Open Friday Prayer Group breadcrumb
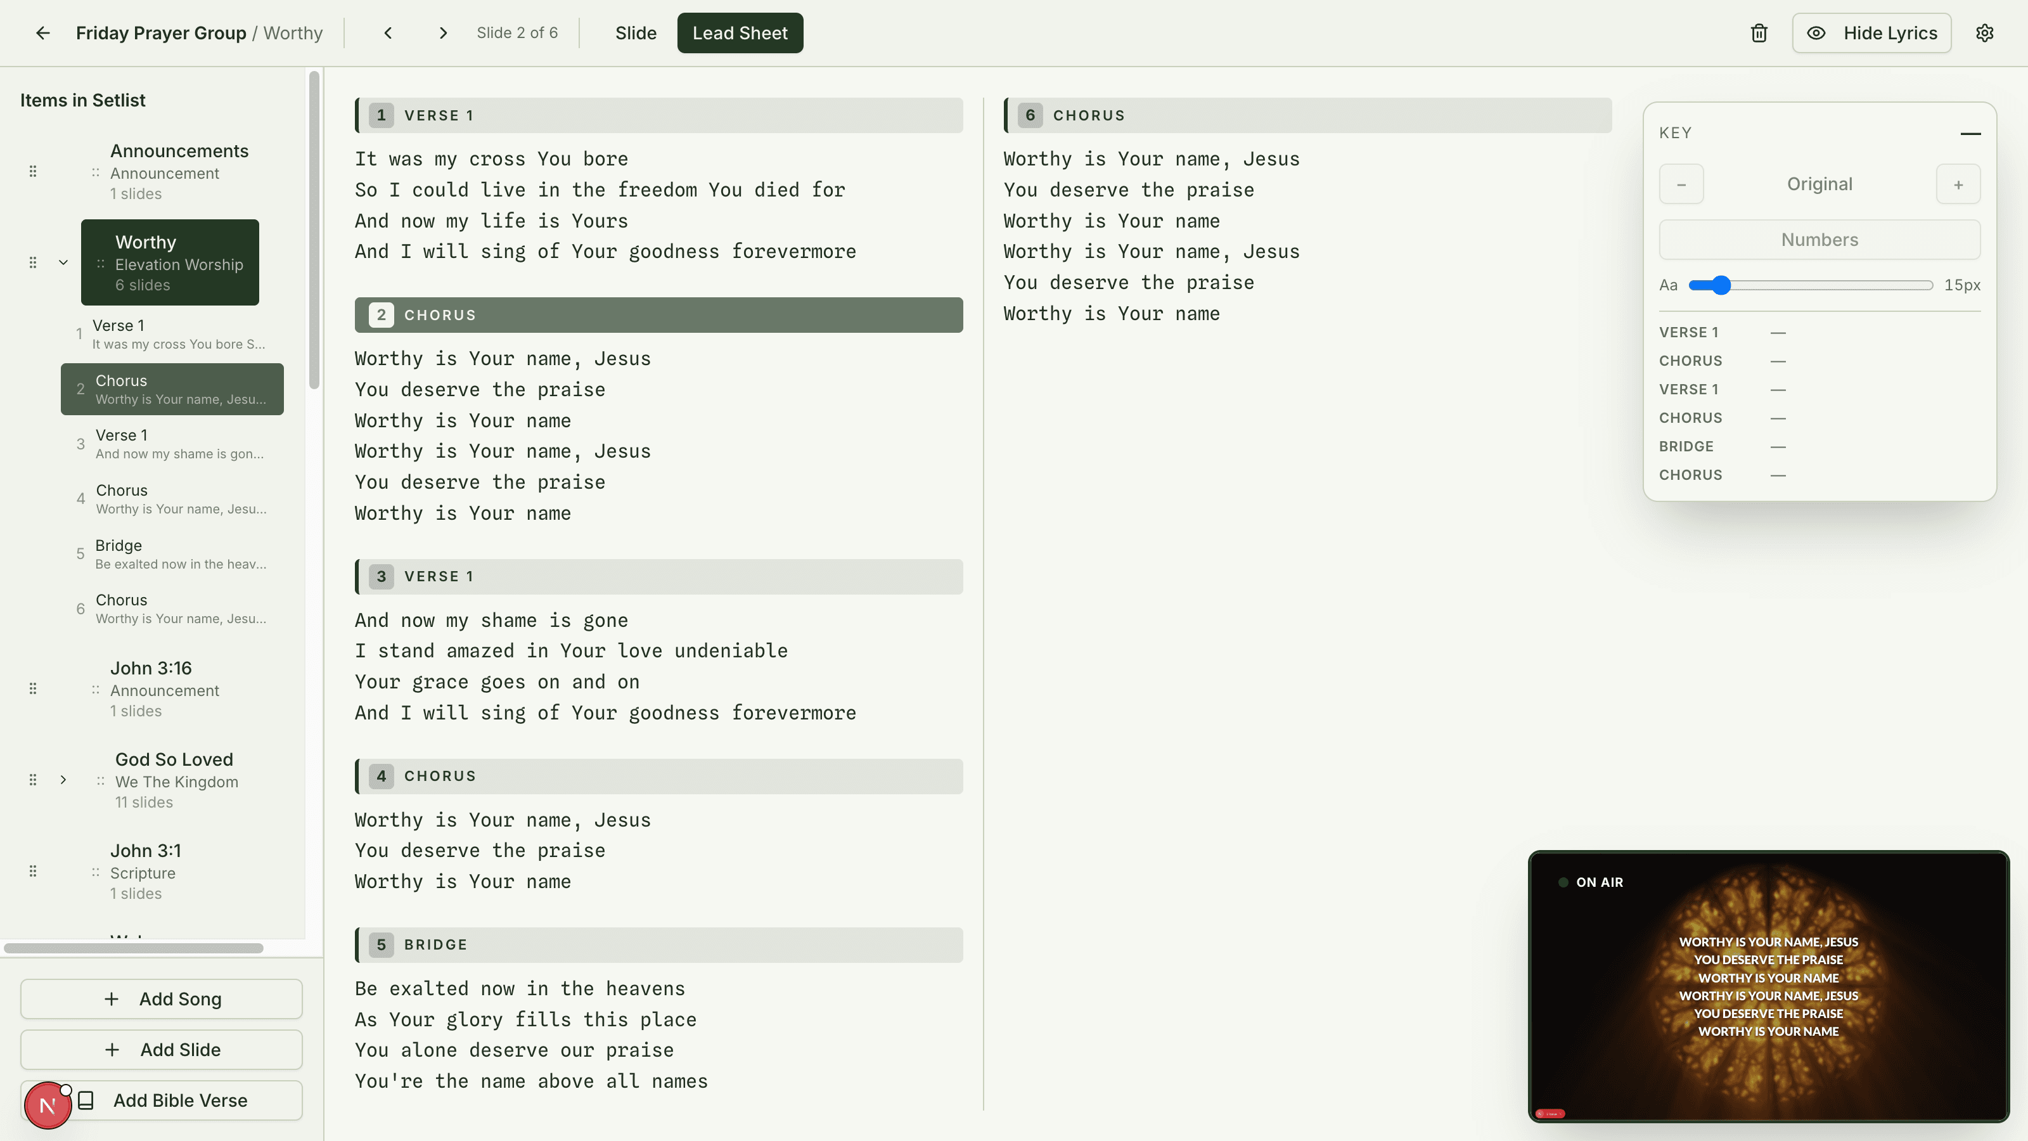The image size is (2028, 1141). [160, 33]
